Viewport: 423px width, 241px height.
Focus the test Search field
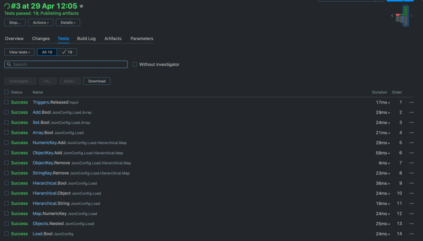coord(66,64)
